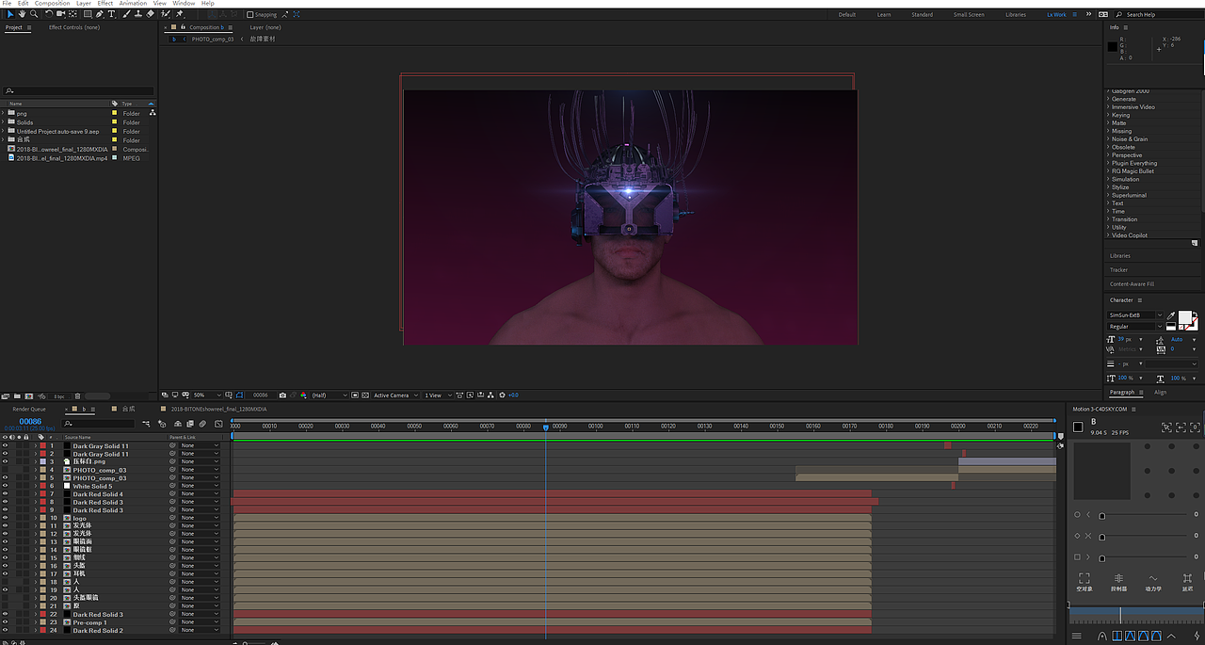Open the Content-Aware Fill panel
Image resolution: width=1205 pixels, height=645 pixels.
pos(1132,283)
